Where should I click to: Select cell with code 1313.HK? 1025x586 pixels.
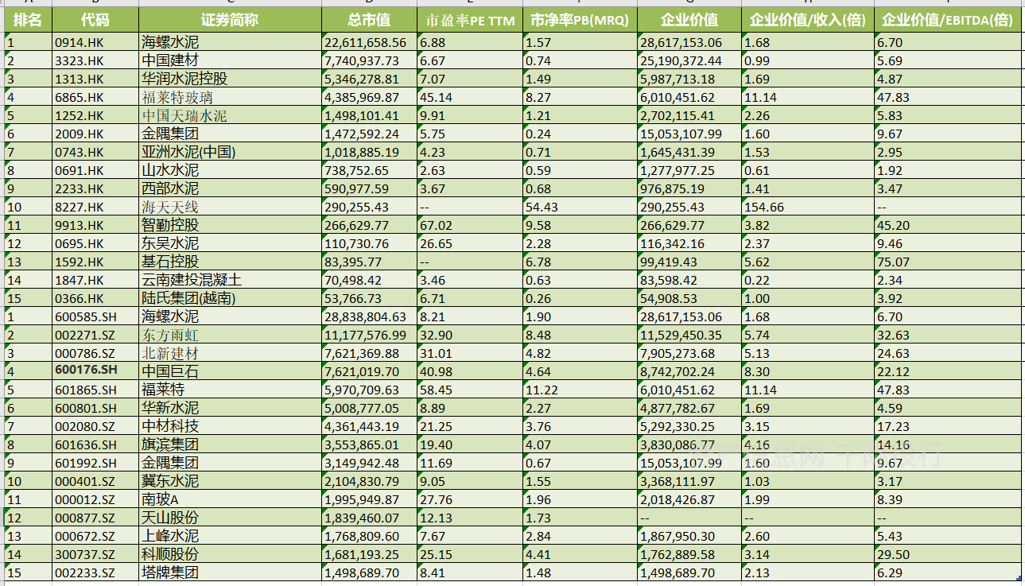pos(95,80)
